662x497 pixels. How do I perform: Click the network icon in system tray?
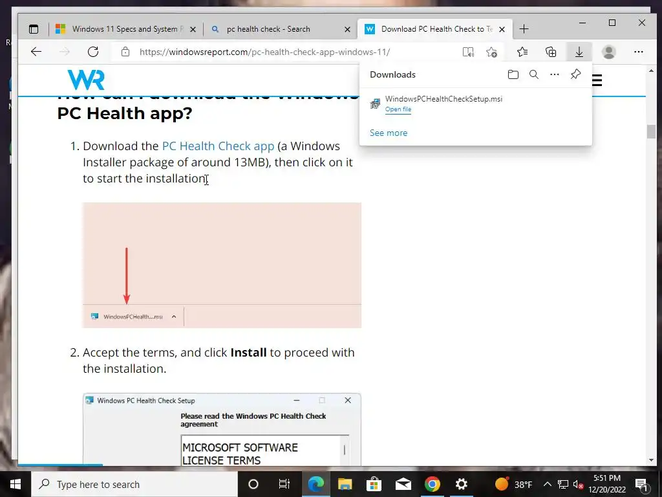coord(563,484)
